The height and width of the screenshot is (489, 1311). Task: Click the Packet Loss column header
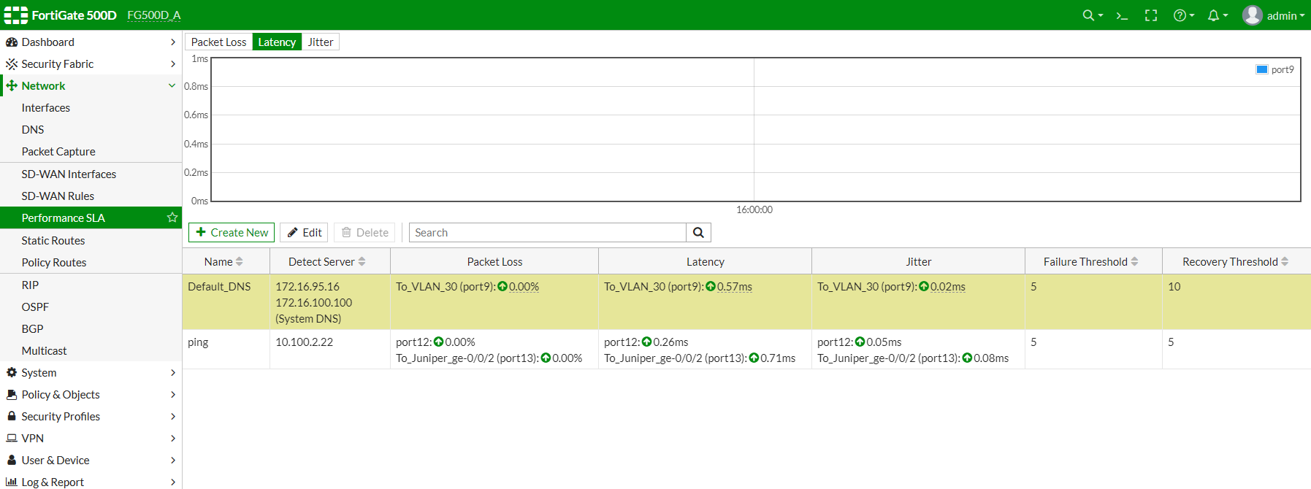[x=494, y=262]
